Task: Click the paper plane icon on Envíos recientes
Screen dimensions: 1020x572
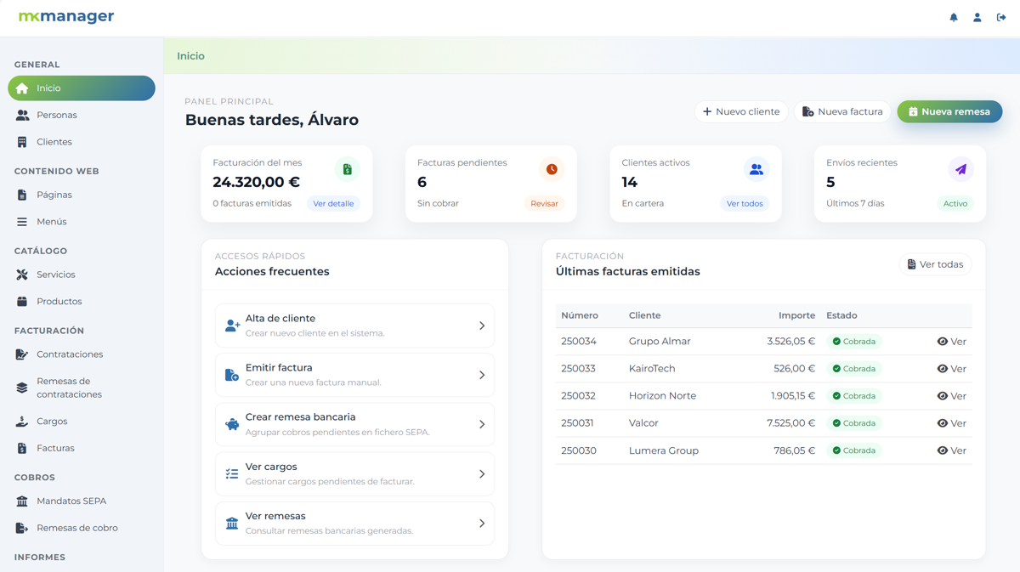Action: click(960, 169)
